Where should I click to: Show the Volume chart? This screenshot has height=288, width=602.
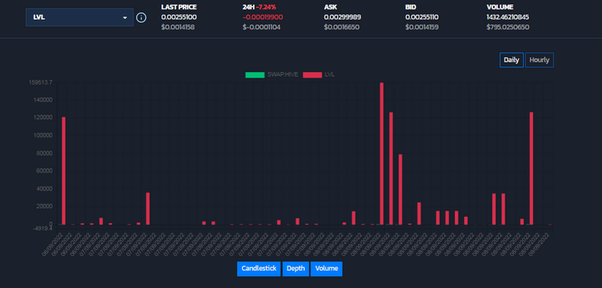[326, 268]
